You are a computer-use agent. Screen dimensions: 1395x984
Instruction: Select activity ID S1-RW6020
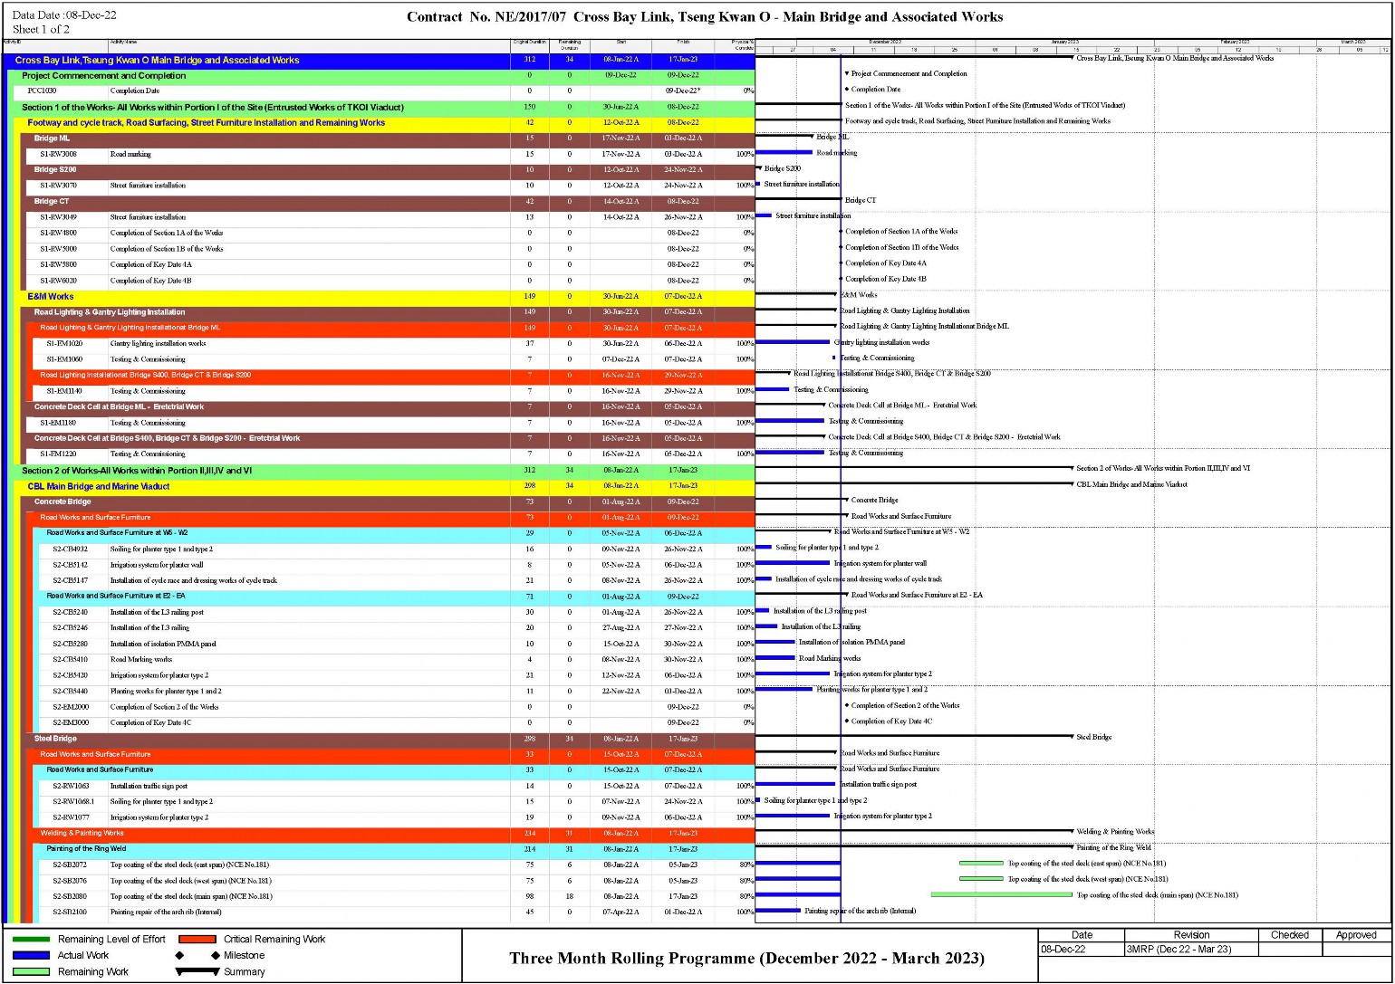pyautogui.click(x=58, y=281)
